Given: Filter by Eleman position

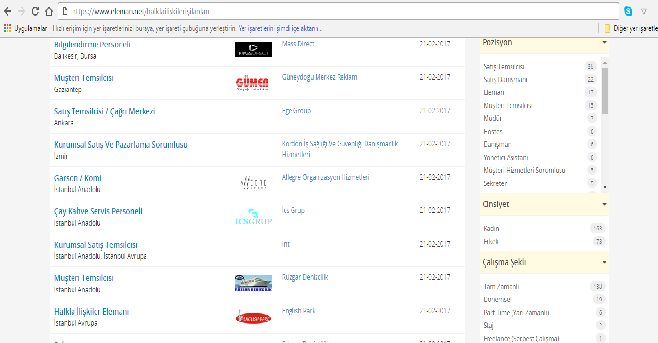Looking at the screenshot, I should click(494, 92).
